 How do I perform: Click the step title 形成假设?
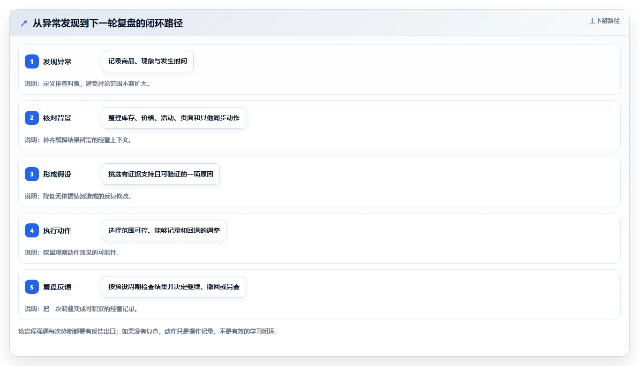click(x=57, y=174)
